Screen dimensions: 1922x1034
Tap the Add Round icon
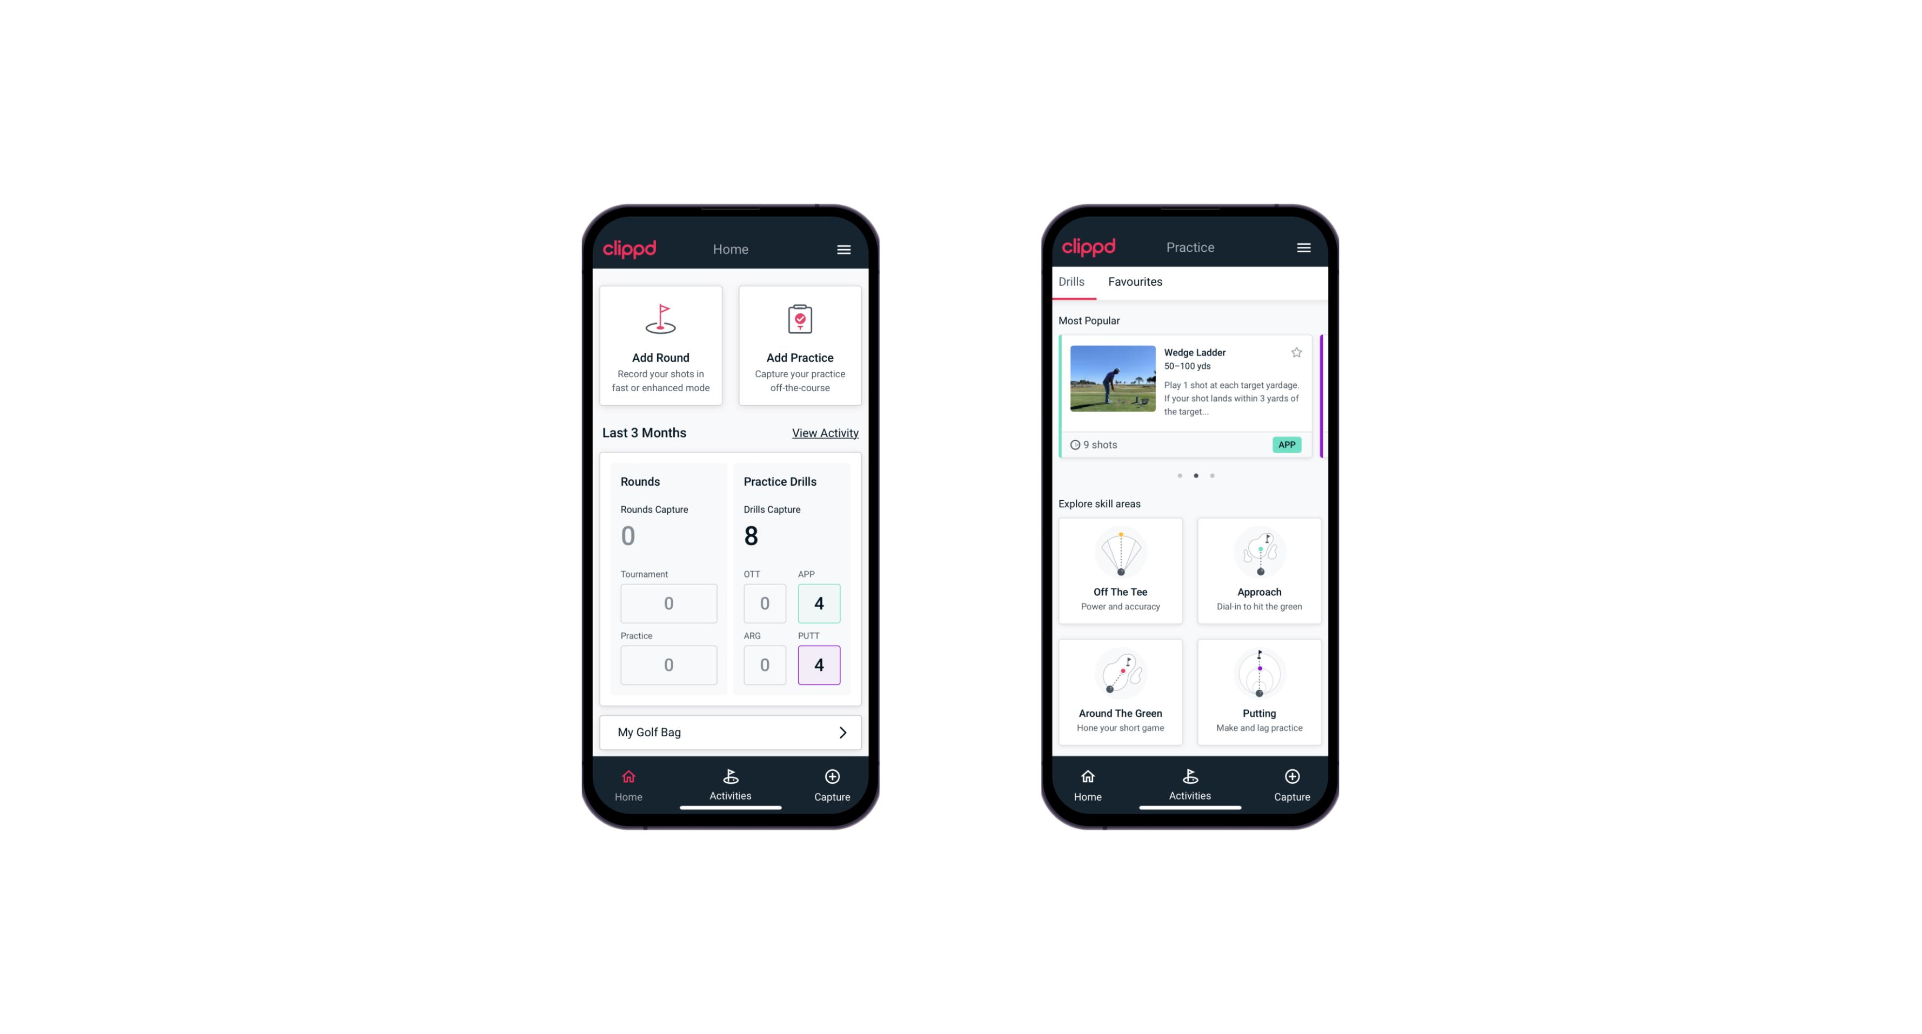661,321
